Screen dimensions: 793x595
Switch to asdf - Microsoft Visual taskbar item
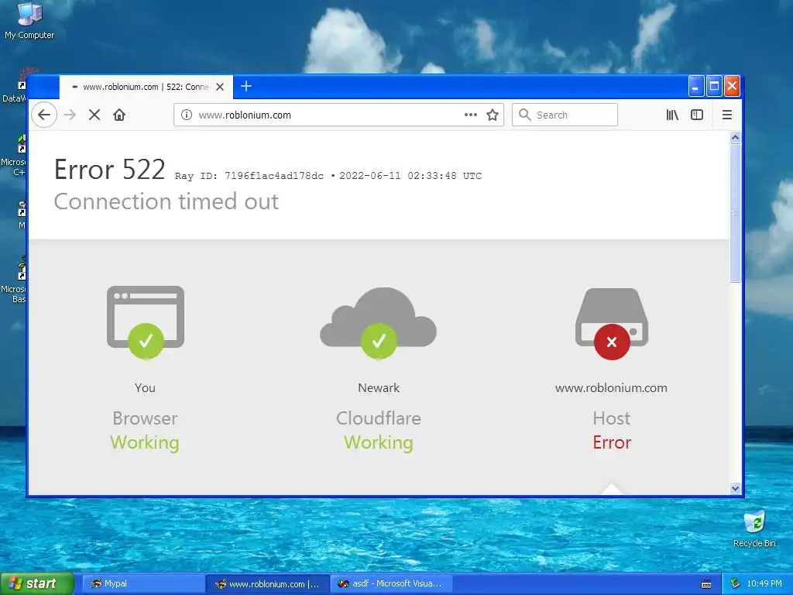click(391, 583)
